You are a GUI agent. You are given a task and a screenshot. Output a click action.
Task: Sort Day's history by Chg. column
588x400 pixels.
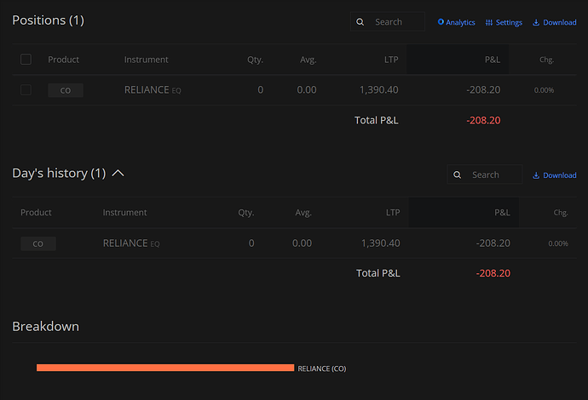(x=559, y=213)
